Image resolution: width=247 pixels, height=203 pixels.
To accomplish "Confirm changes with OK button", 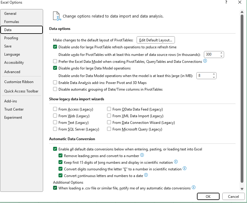I will point(208,196).
